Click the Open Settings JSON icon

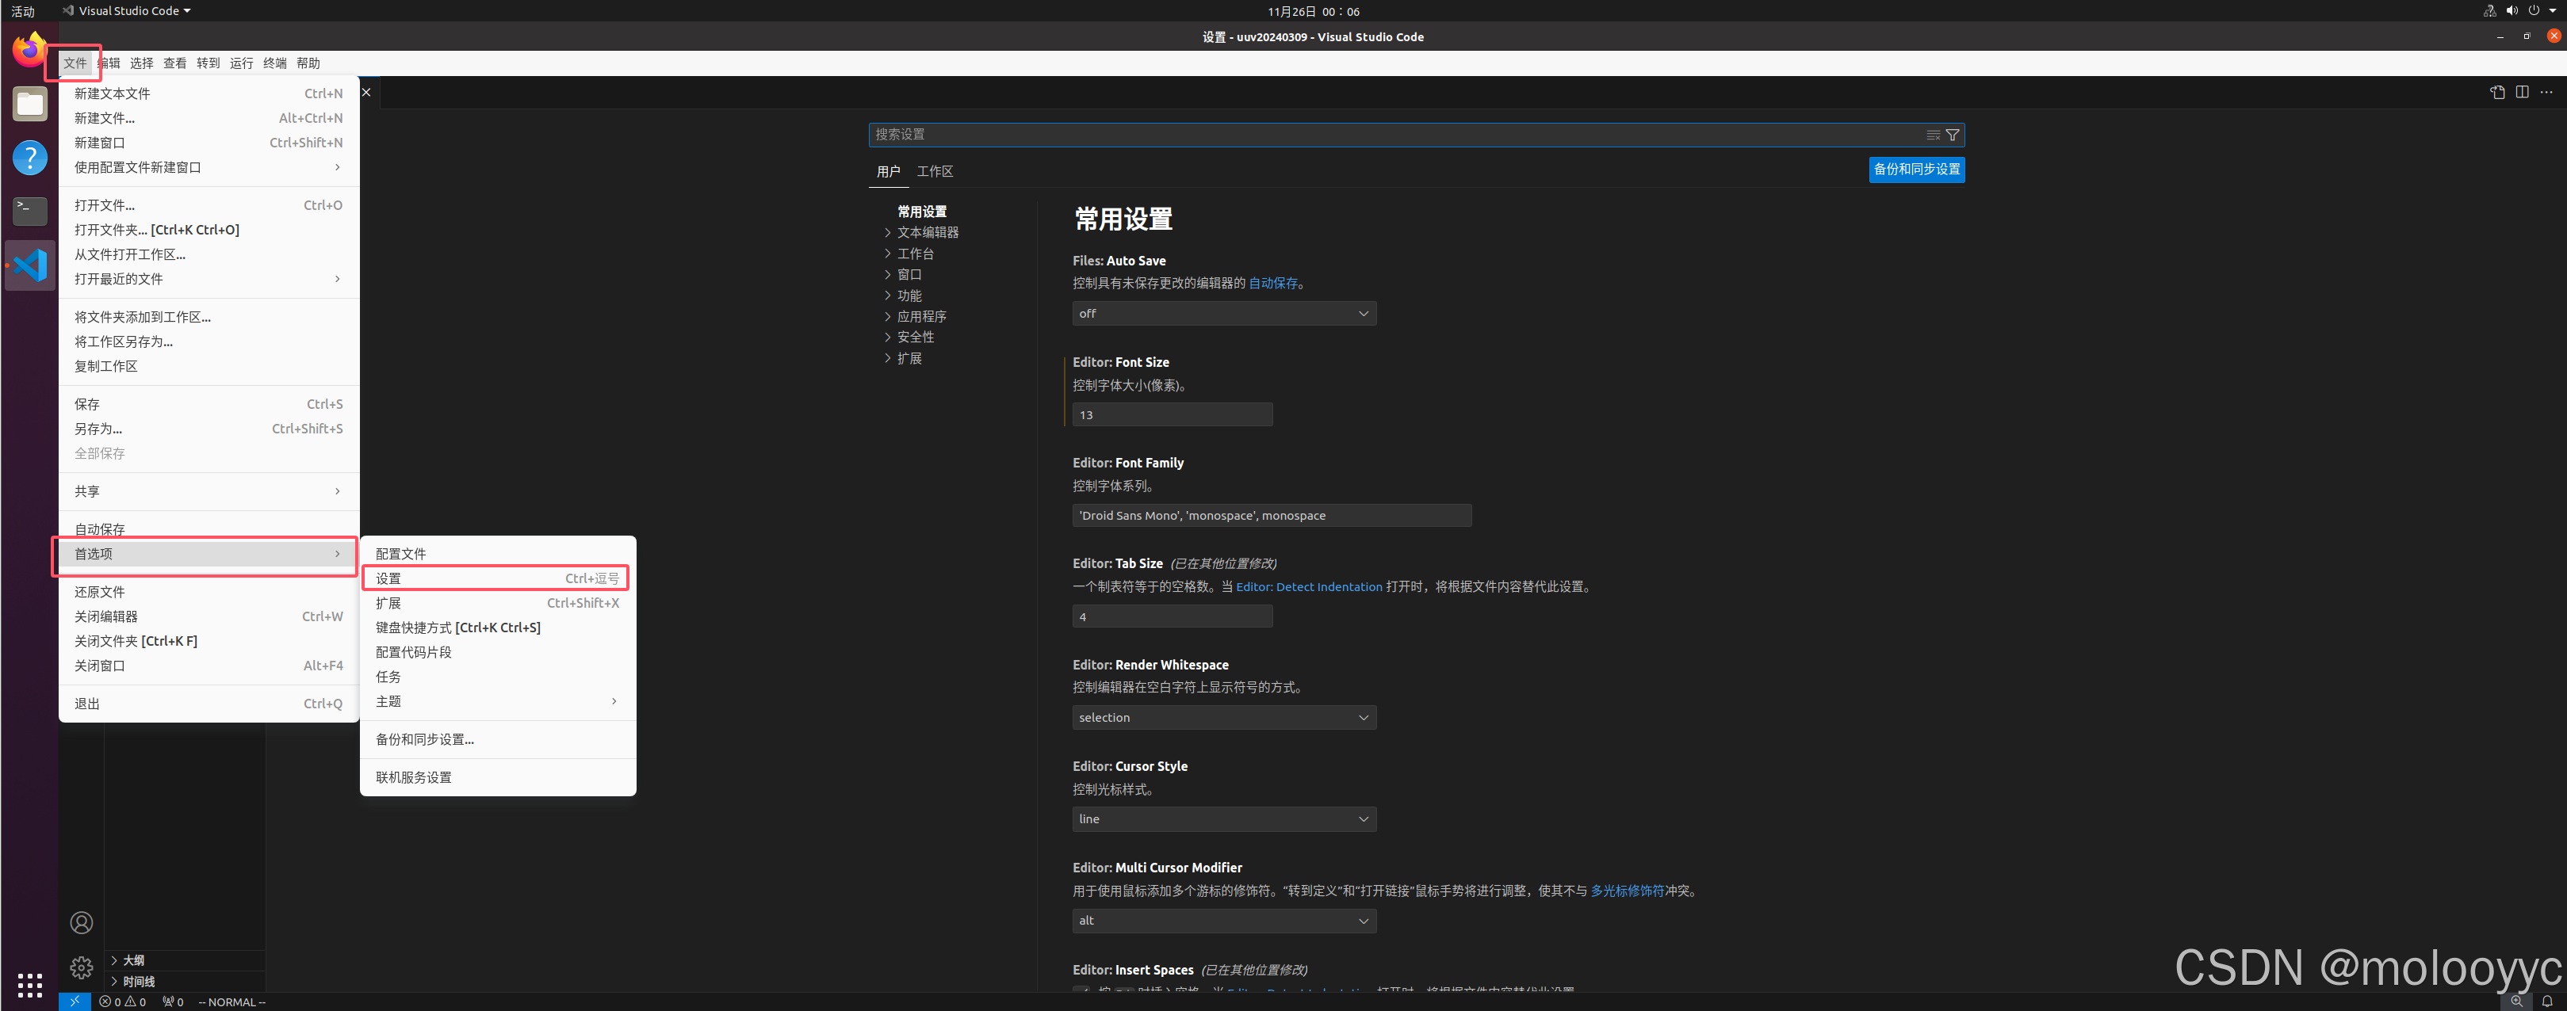pos(2497,92)
